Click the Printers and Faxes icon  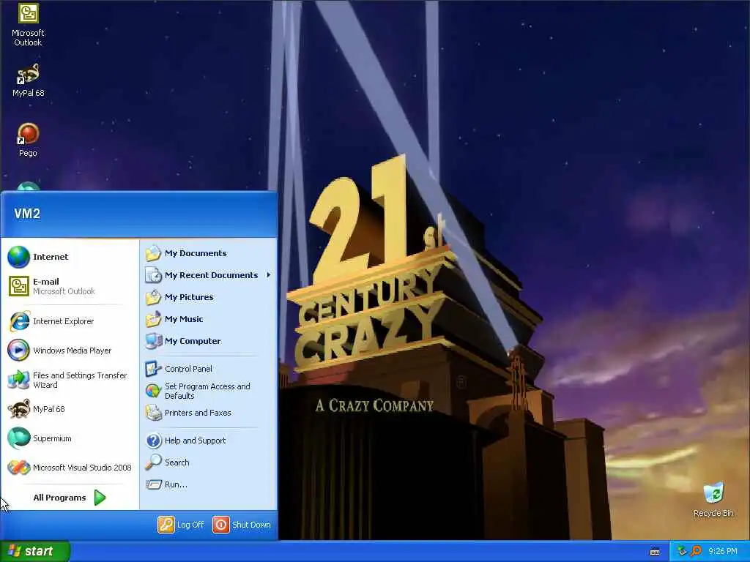pos(153,413)
